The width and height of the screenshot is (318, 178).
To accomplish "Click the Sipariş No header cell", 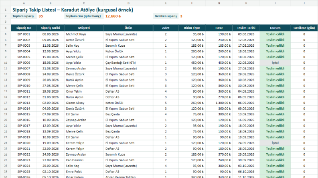I will 24,28.
